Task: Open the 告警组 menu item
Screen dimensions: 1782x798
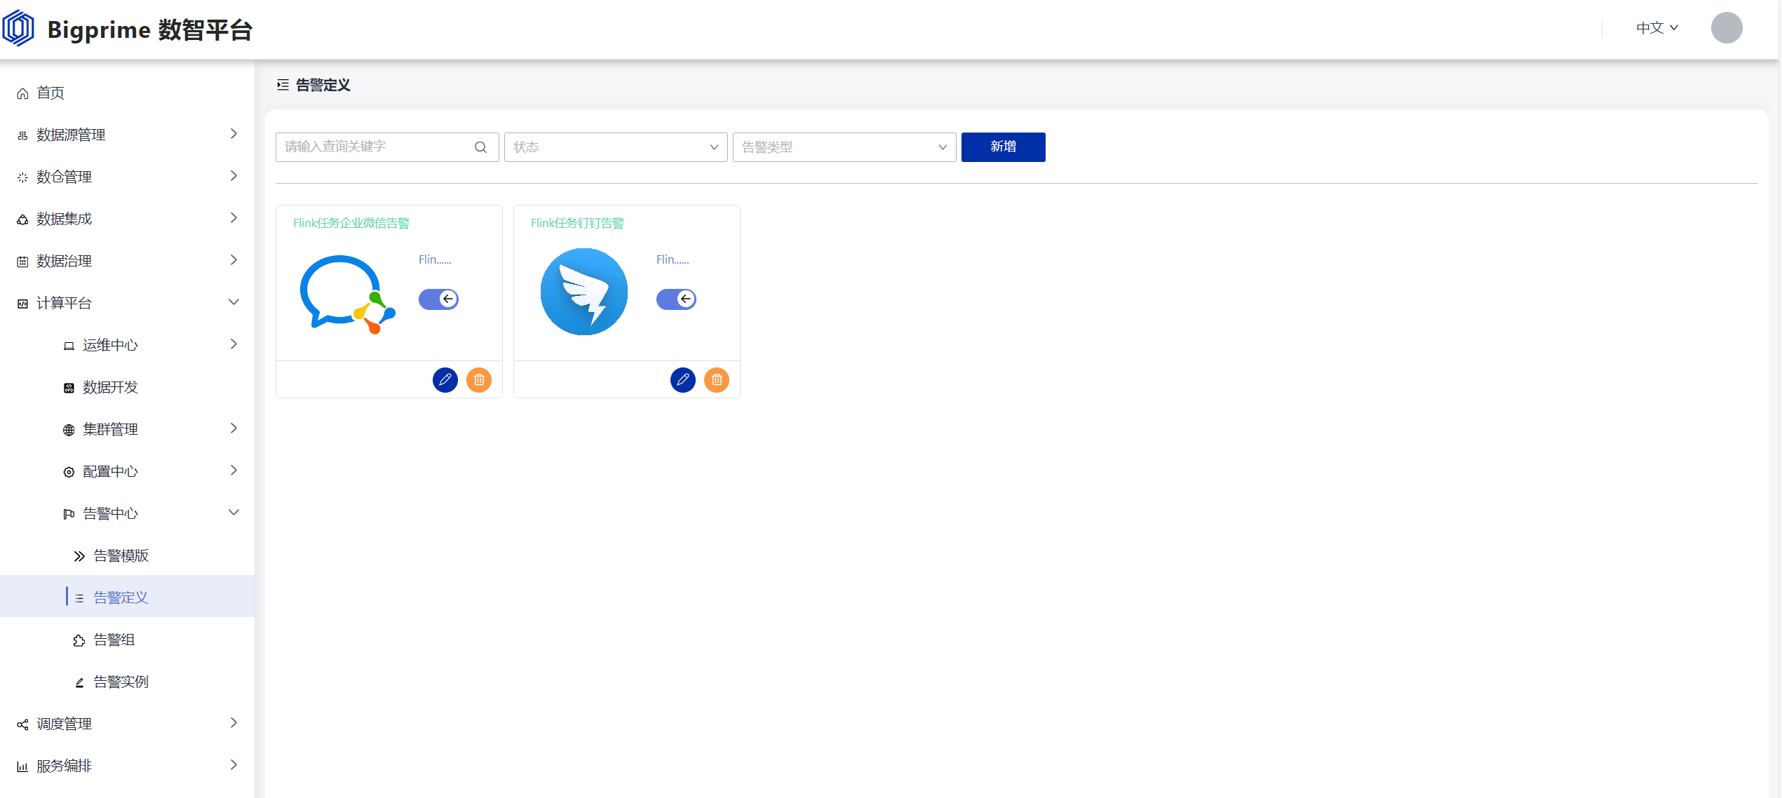Action: (127, 640)
